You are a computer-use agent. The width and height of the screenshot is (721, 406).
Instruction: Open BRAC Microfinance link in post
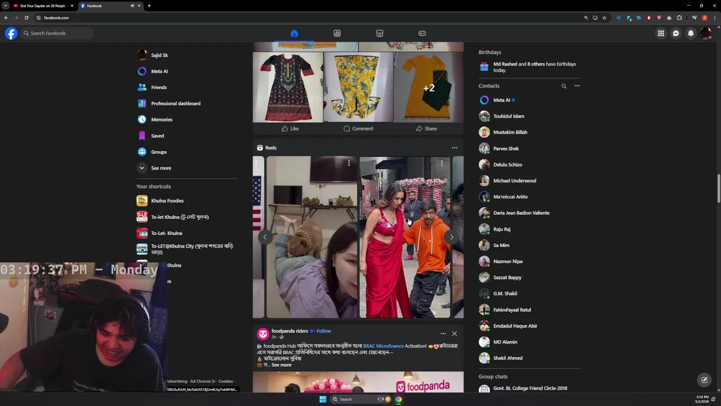click(x=383, y=346)
